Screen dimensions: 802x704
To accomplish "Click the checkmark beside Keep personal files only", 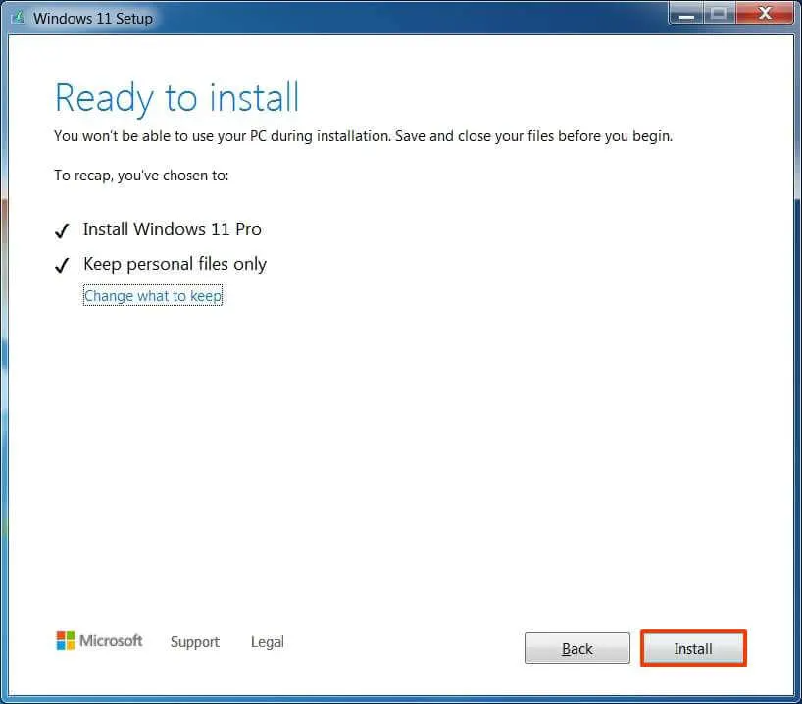I will coord(62,264).
